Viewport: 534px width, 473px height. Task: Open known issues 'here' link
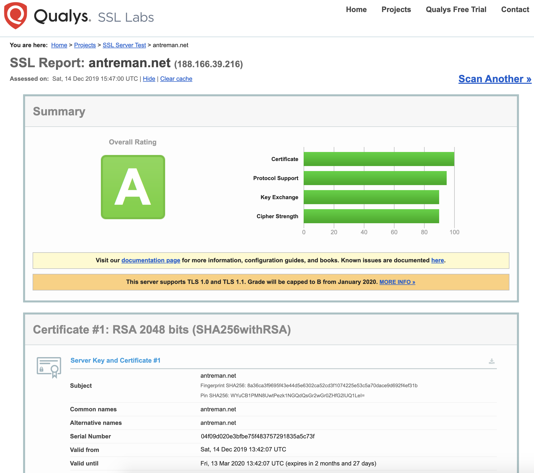coord(437,260)
